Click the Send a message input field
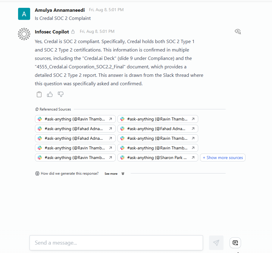This screenshot has height=253, width=272. click(x=116, y=243)
